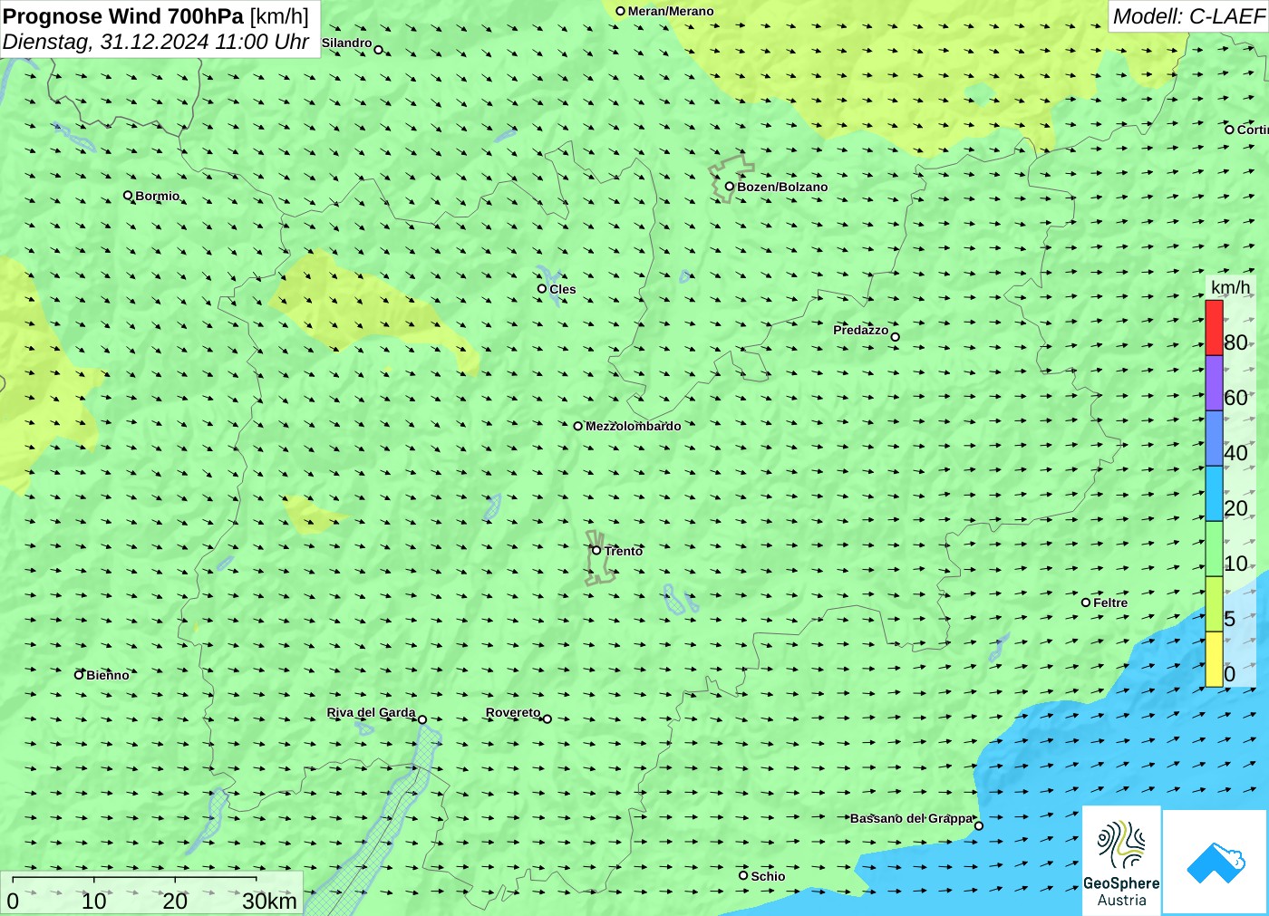
Task: Click the blue cloud house logo
Action: tap(1216, 862)
